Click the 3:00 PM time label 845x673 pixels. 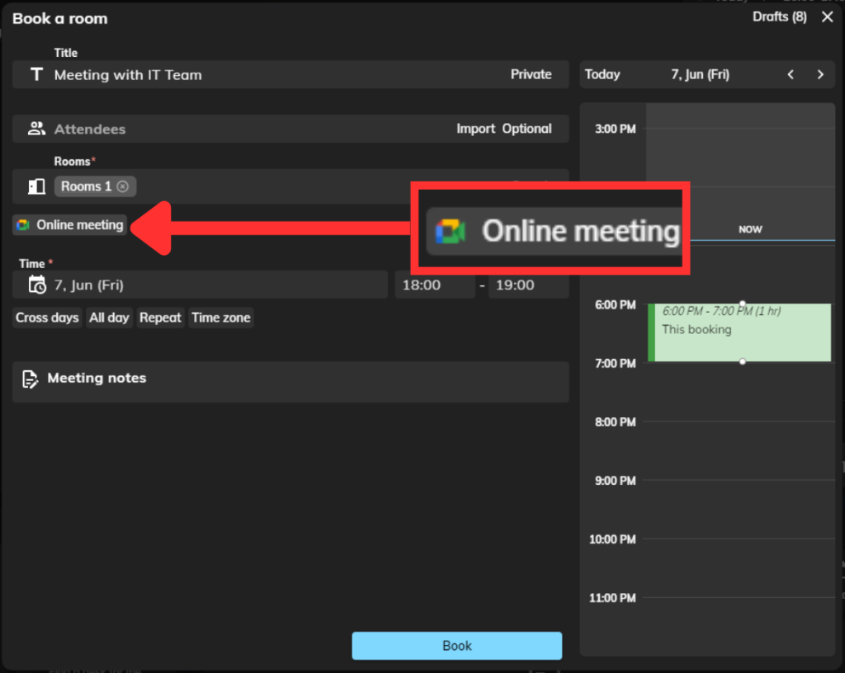615,129
